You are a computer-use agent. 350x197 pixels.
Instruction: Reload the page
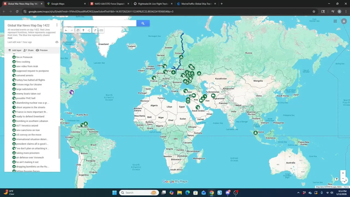pyautogui.click(x=17, y=11)
